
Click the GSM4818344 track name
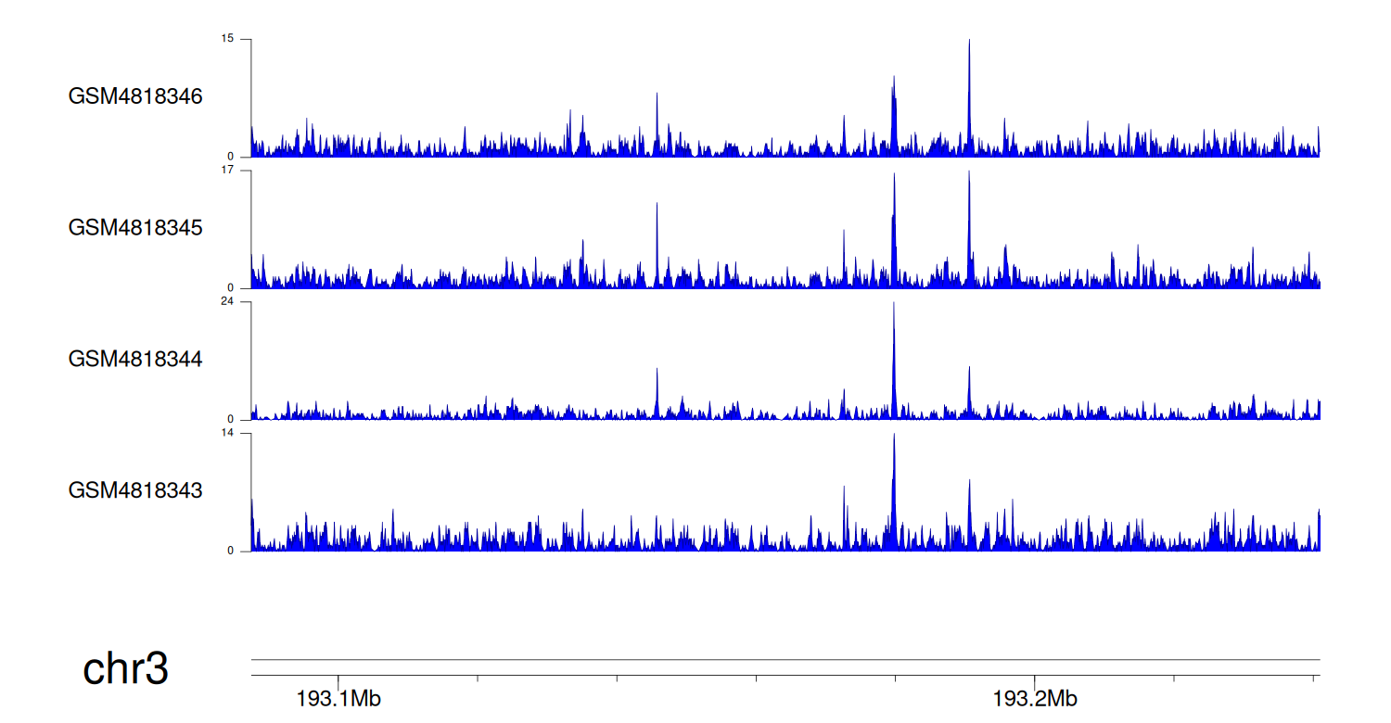[135, 359]
